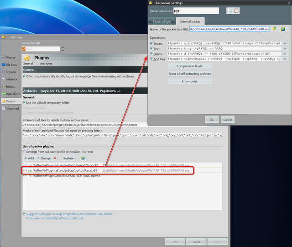Switch to the Packer plugin tab
Viewport: 292px width, 247px height.
pos(162,21)
